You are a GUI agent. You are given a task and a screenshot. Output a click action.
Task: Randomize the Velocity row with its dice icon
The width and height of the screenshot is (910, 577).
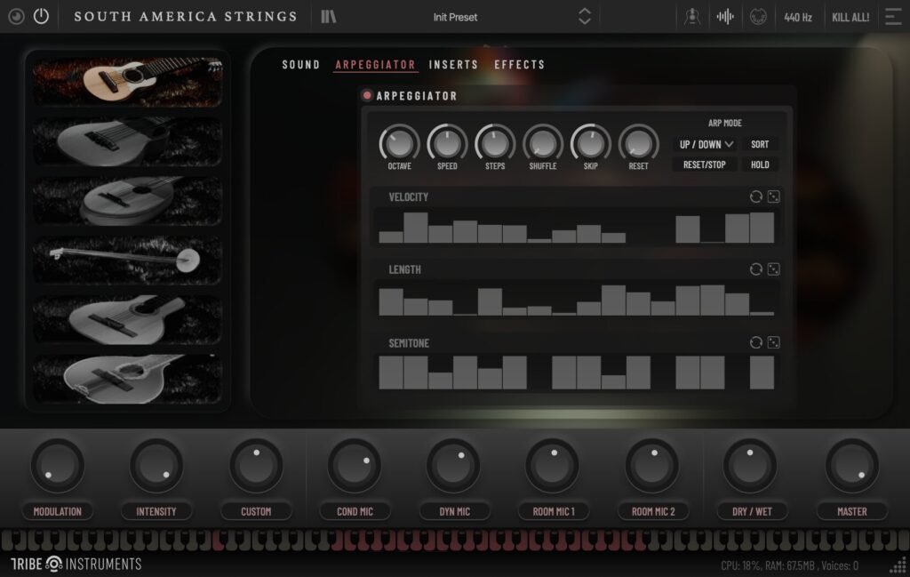tap(774, 196)
